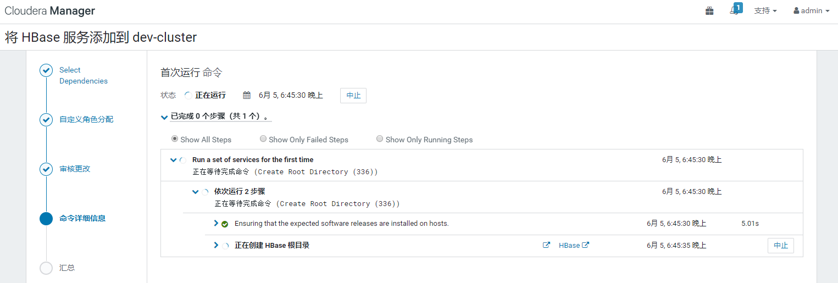Click the Select Dependencies step checkmark circle
The height and width of the screenshot is (283, 838).
[46, 70]
